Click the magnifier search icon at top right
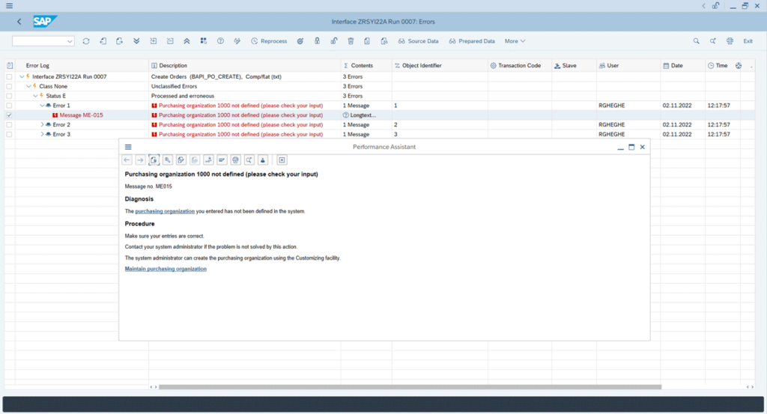The image size is (767, 414). [696, 41]
